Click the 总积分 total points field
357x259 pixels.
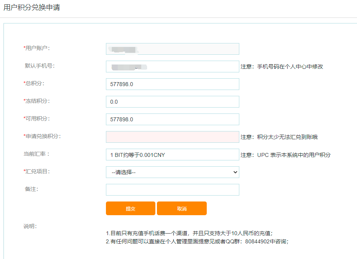pyautogui.click(x=172, y=84)
